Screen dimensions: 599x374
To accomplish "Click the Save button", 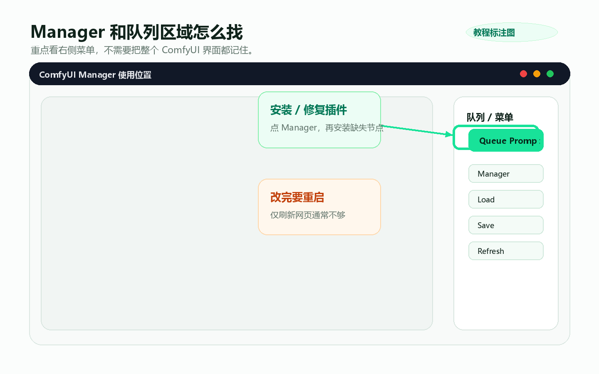I will click(x=506, y=225).
